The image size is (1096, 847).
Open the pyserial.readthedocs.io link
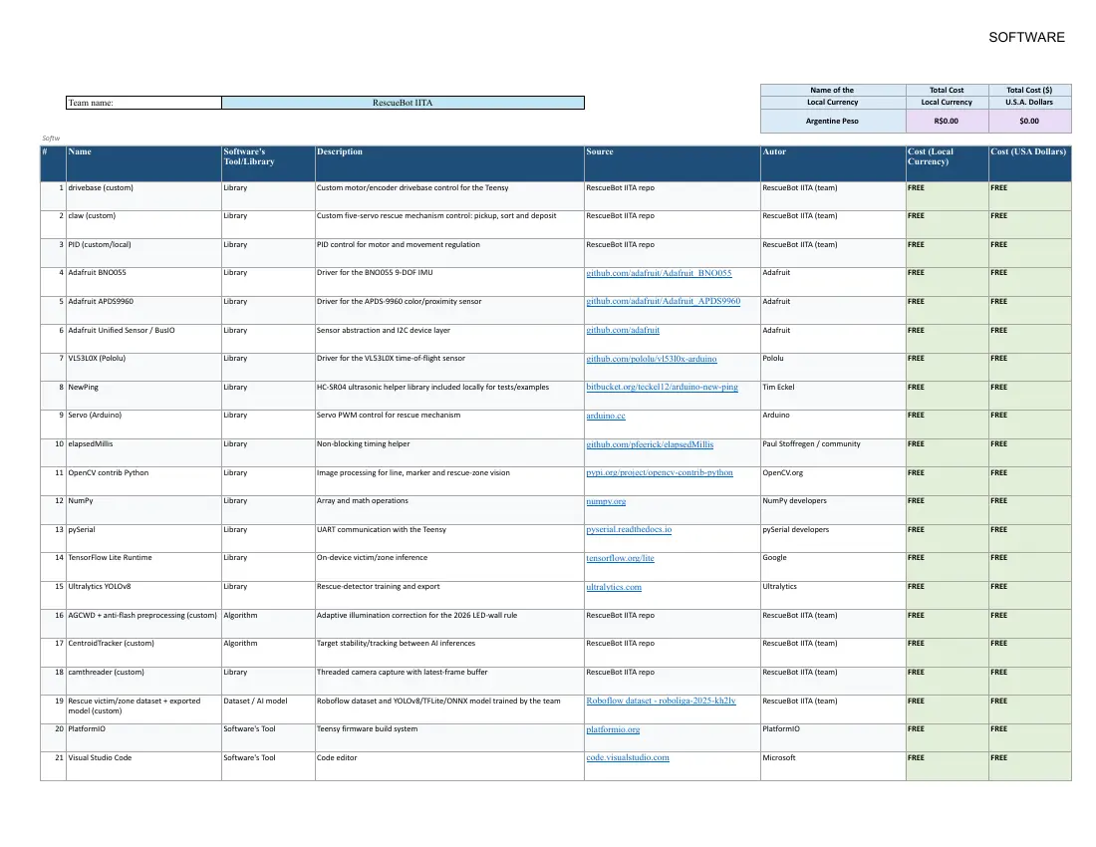tap(629, 529)
